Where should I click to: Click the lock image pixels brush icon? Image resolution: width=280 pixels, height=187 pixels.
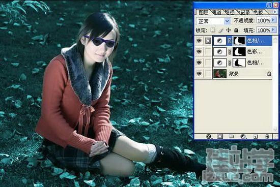pyautogui.click(x=221, y=30)
